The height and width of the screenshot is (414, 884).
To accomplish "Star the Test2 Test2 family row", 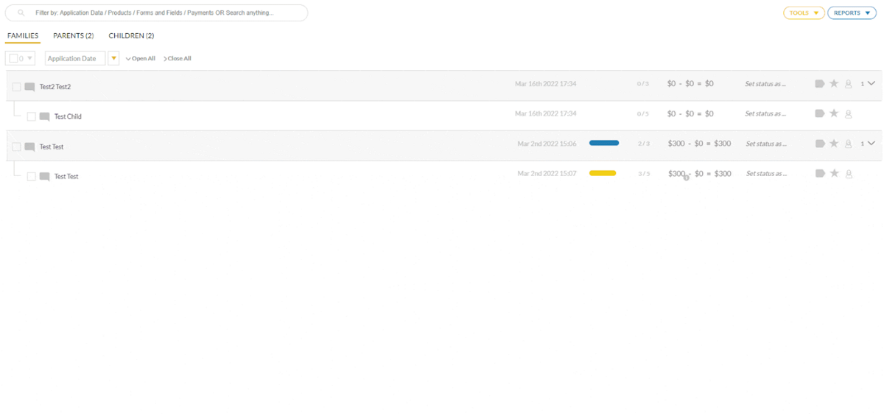I will click(x=834, y=84).
